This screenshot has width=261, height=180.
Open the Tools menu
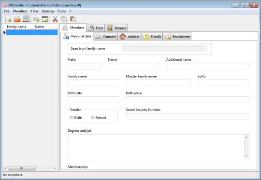click(x=61, y=11)
